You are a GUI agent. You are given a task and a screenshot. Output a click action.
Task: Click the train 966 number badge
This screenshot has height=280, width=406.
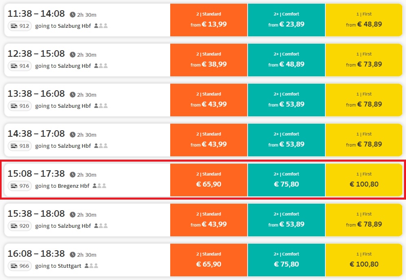pyautogui.click(x=20, y=266)
